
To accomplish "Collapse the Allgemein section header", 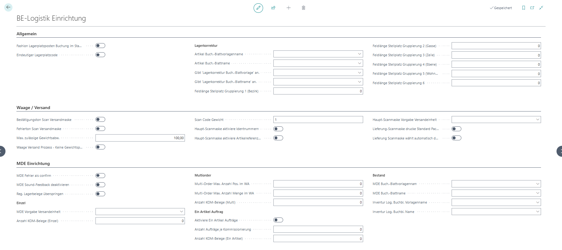I will 26,34.
